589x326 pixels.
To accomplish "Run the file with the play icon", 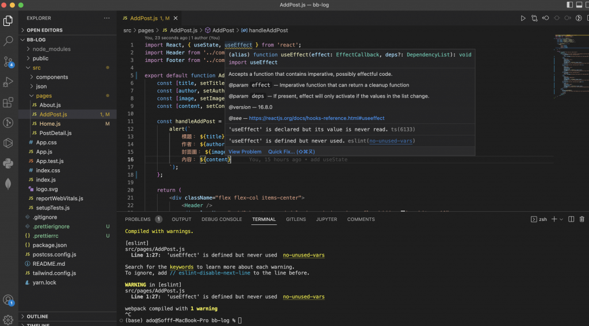I will [523, 18].
